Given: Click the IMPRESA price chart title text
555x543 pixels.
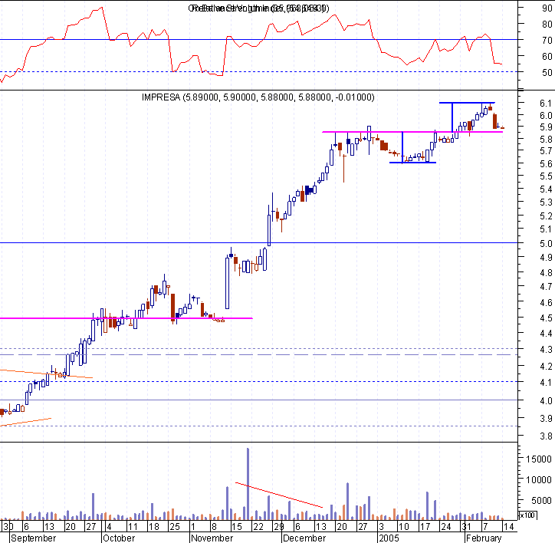Looking at the screenshot, I should (x=258, y=97).
